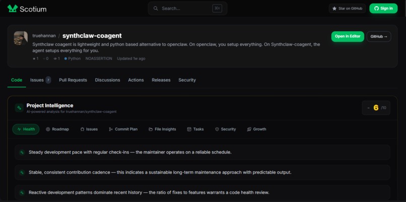The height and width of the screenshot is (202, 406).
Task: Click Star on GitHub button
Action: point(347,9)
